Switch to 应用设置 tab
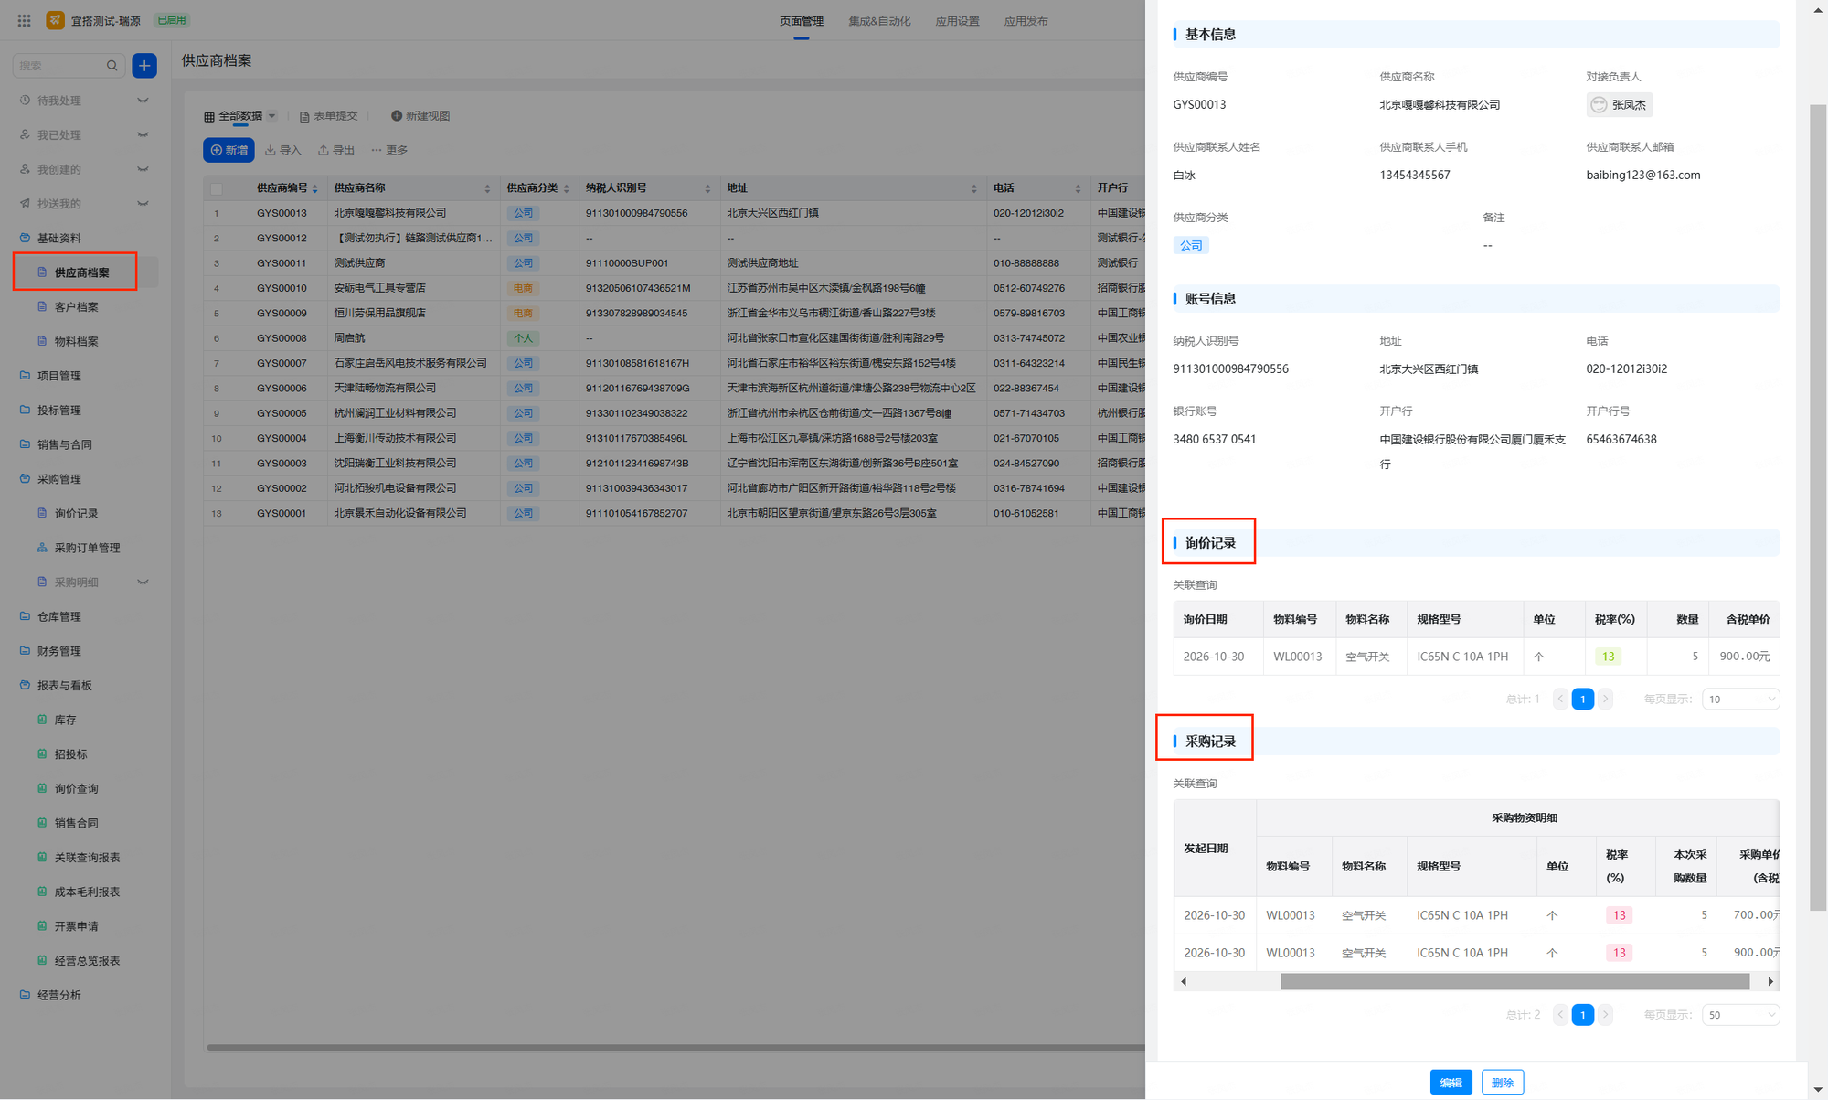 click(957, 21)
